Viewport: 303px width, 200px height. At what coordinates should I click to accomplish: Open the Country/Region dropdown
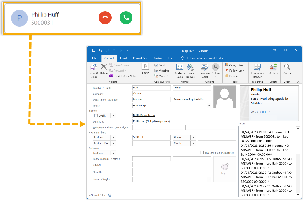point(209,179)
